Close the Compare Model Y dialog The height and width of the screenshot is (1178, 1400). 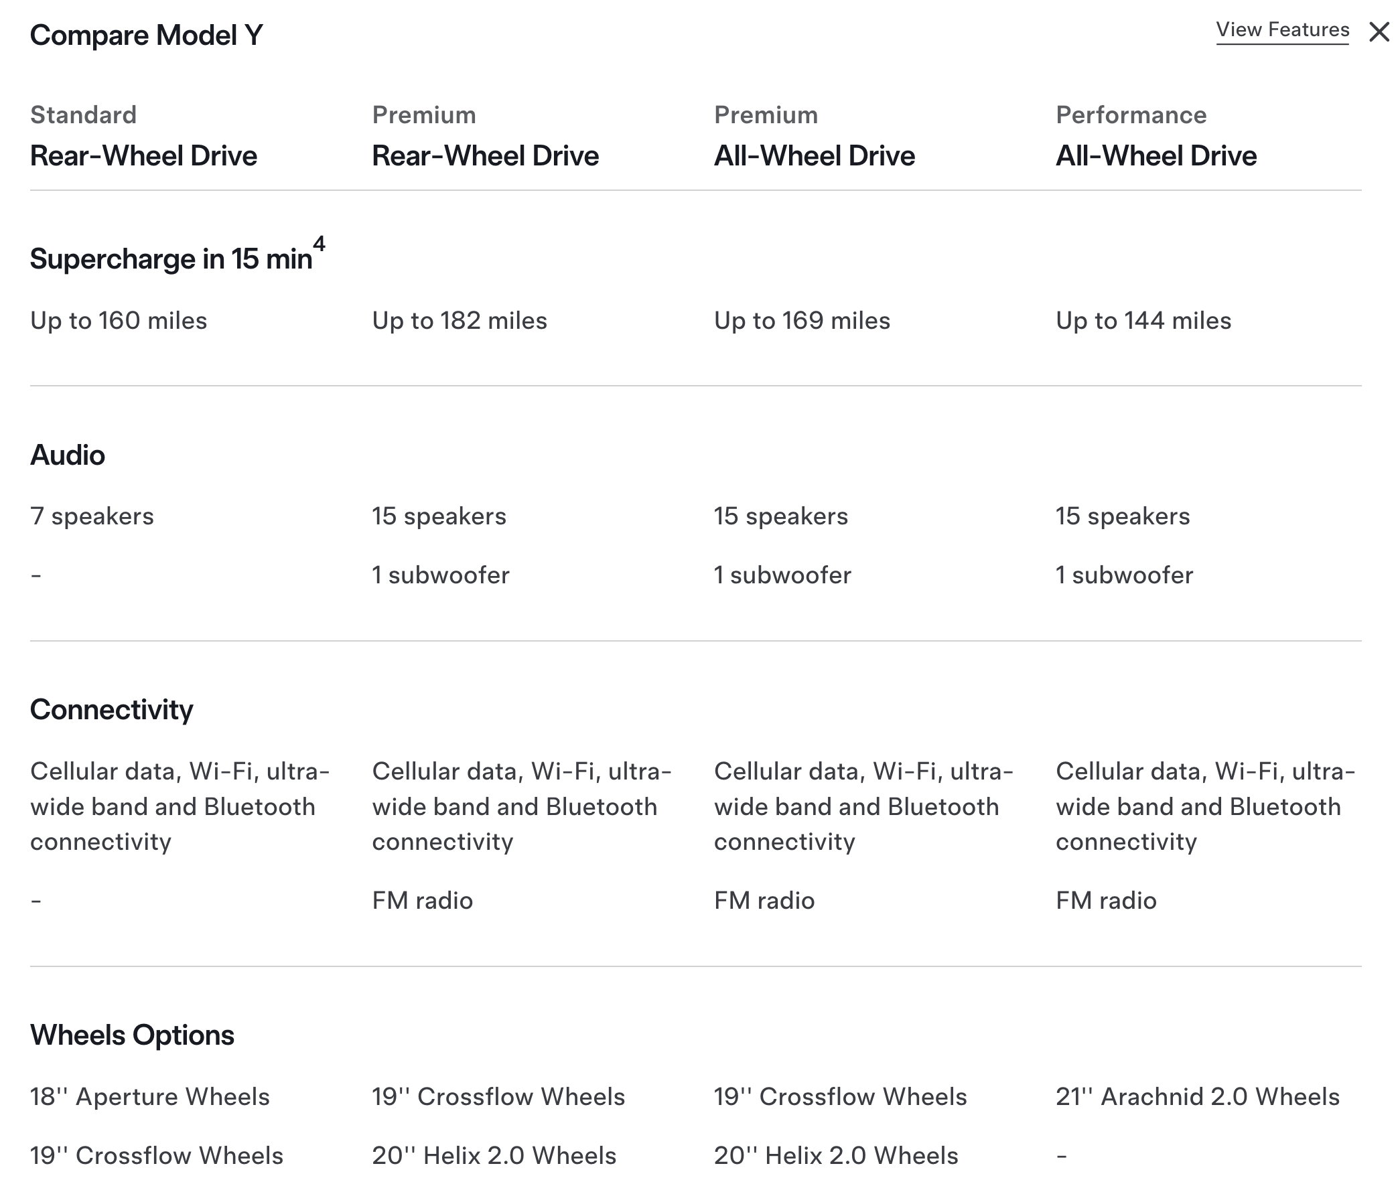click(1379, 31)
